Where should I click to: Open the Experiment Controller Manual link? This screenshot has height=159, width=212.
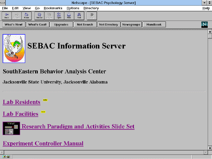point(43,143)
